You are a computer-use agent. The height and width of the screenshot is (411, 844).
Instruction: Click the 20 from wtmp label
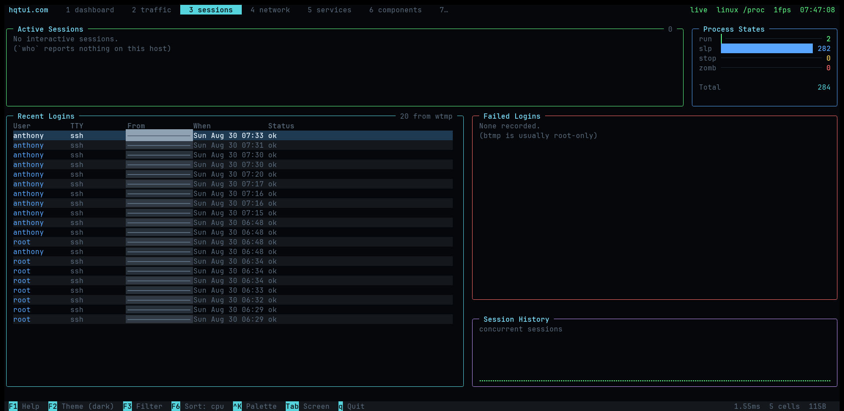click(426, 116)
